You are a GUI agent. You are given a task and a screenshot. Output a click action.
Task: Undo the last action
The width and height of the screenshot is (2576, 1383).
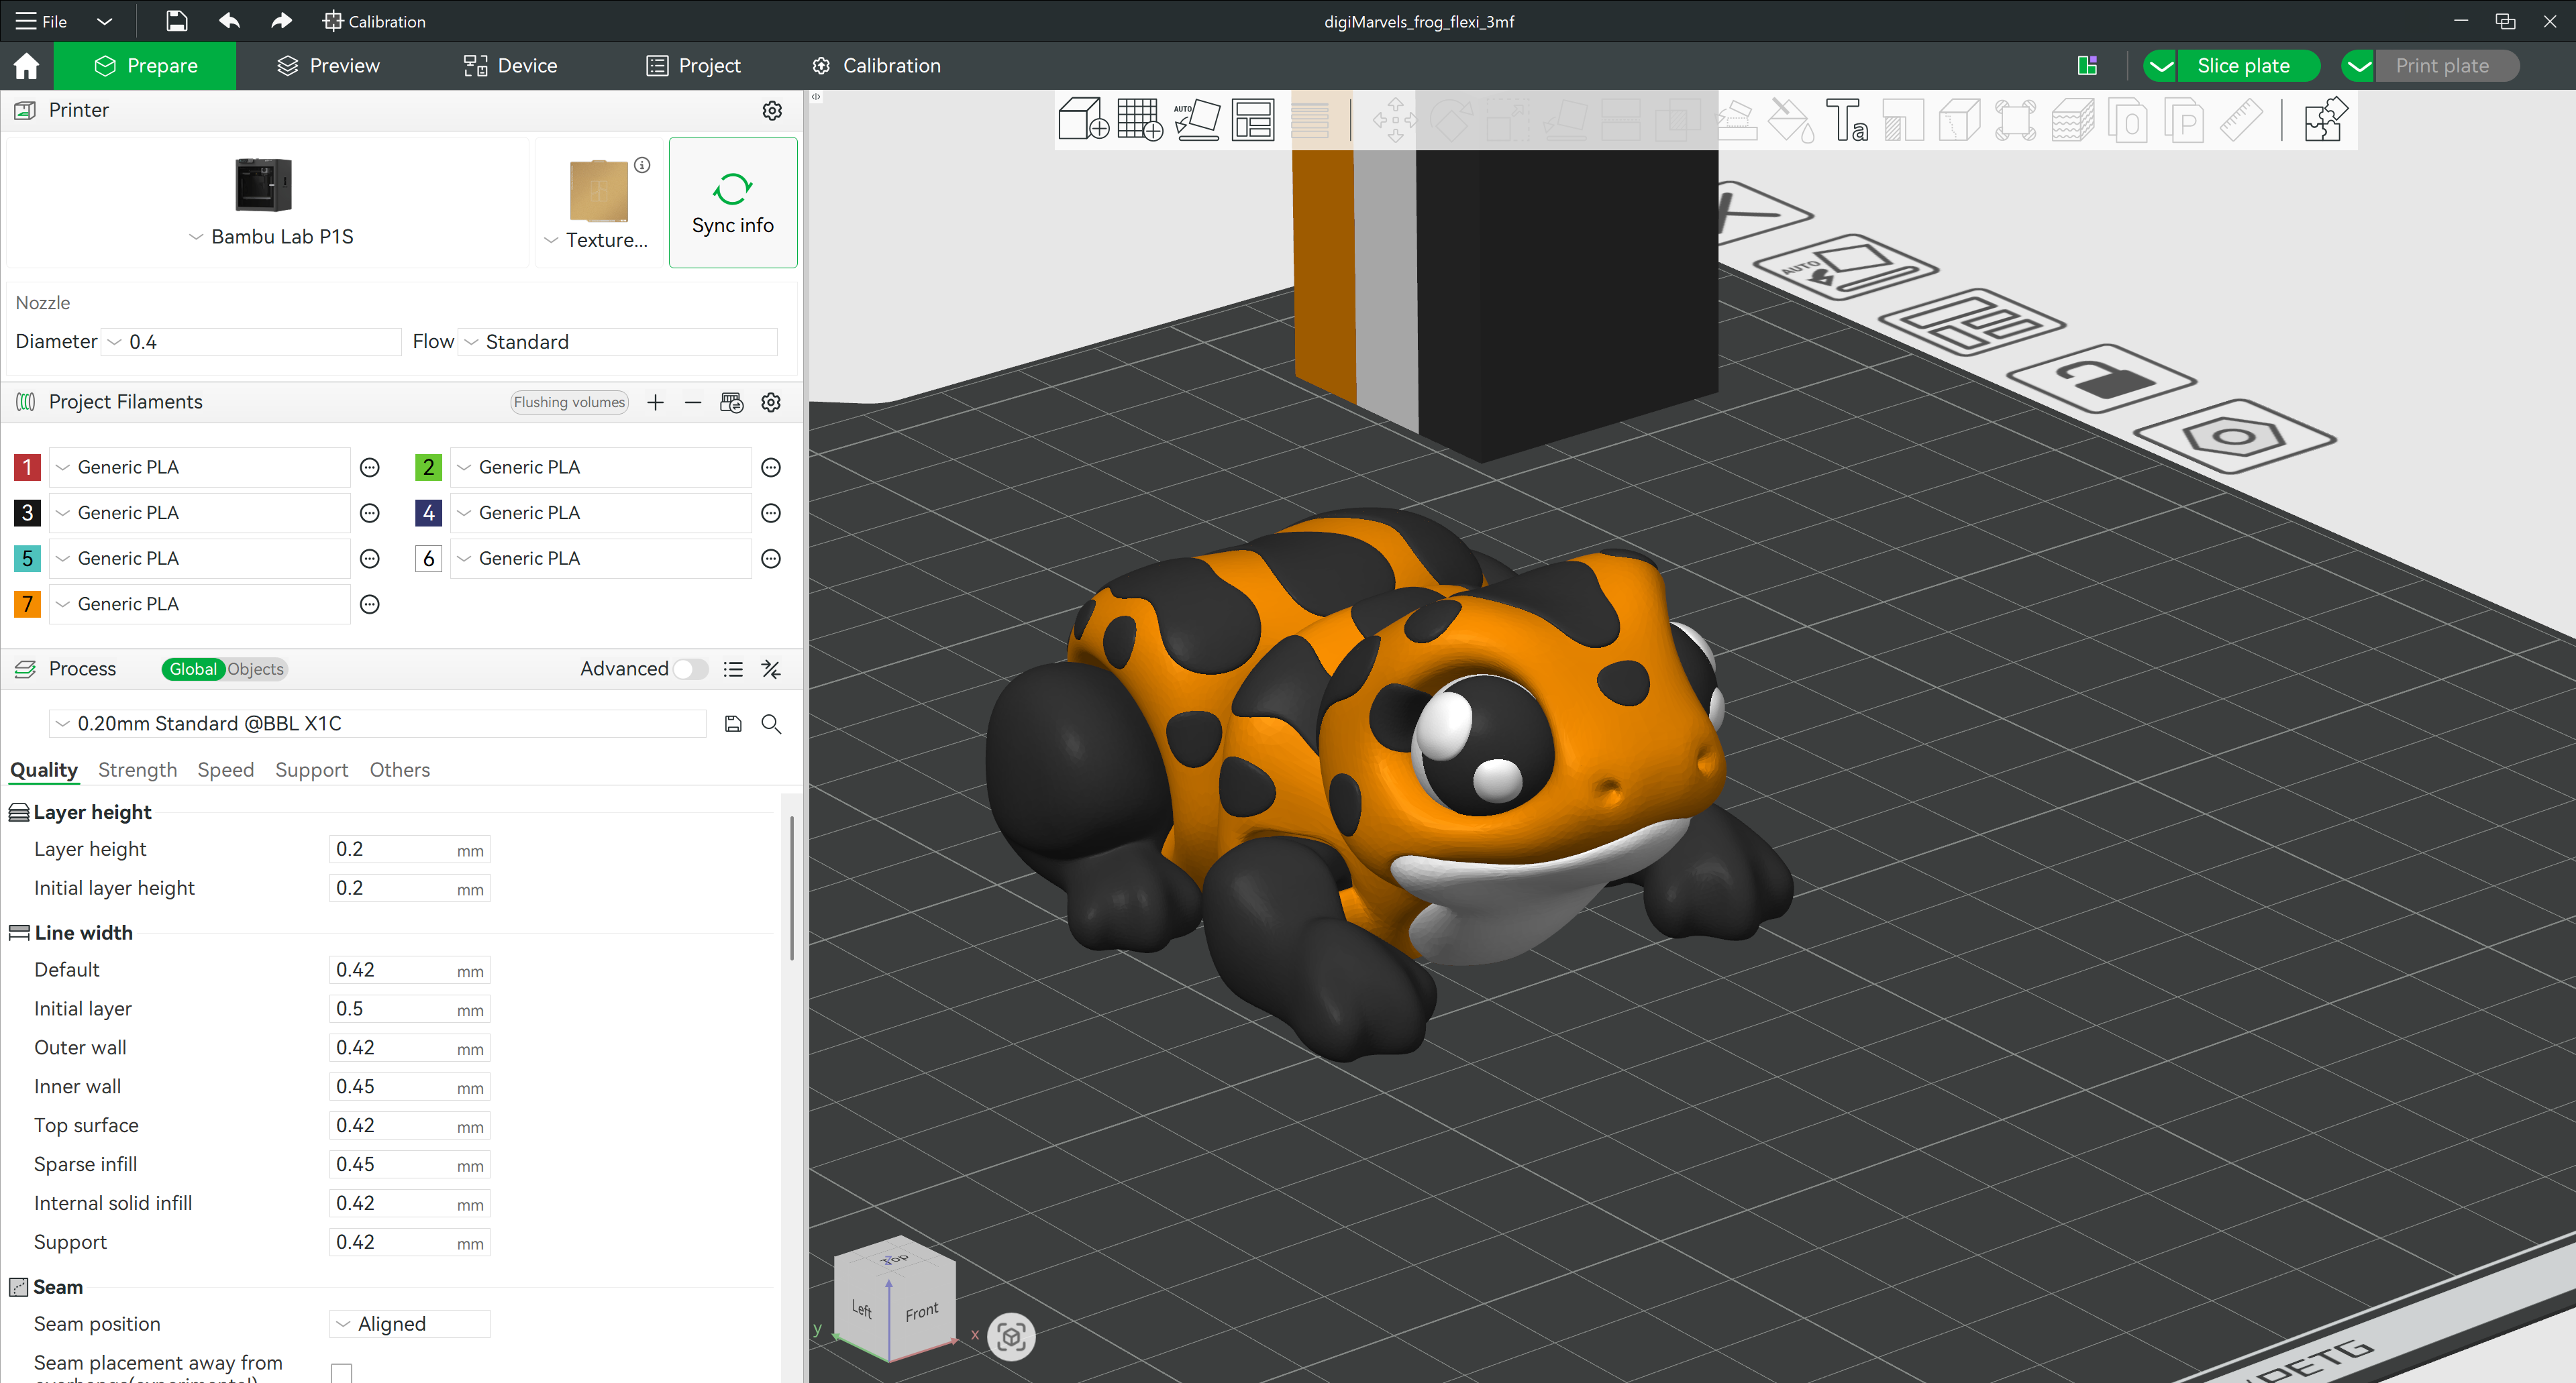tap(229, 21)
